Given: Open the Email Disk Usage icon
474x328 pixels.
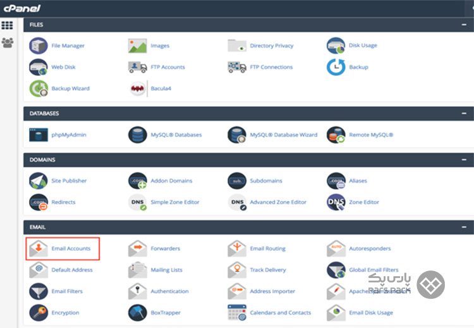Looking at the screenshot, I should click(x=336, y=313).
